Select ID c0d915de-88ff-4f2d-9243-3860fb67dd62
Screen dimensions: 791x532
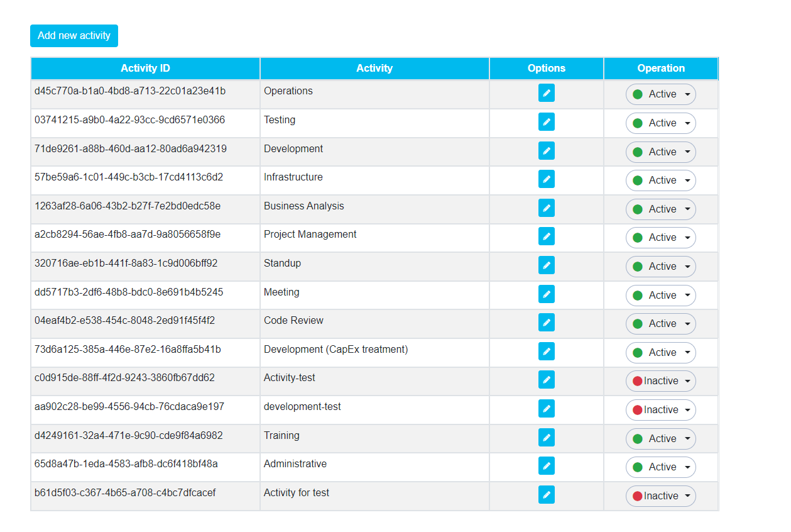(124, 378)
